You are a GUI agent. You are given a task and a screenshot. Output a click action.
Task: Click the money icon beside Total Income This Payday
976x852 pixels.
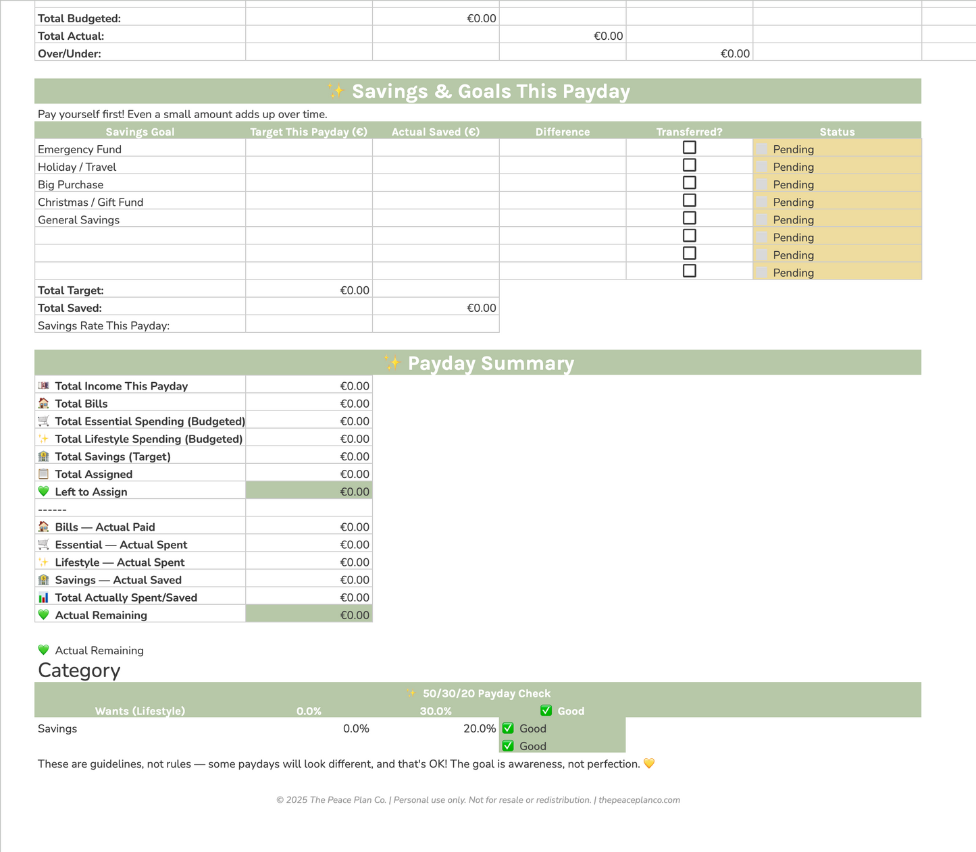(44, 385)
